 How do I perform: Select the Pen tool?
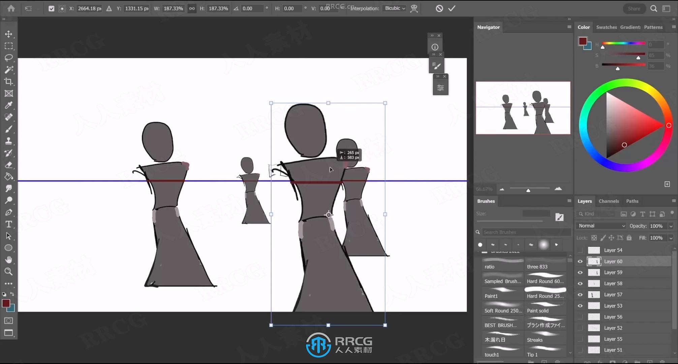(x=9, y=212)
